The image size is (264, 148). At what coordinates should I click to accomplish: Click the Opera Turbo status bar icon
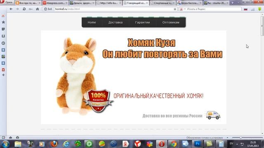17,137
